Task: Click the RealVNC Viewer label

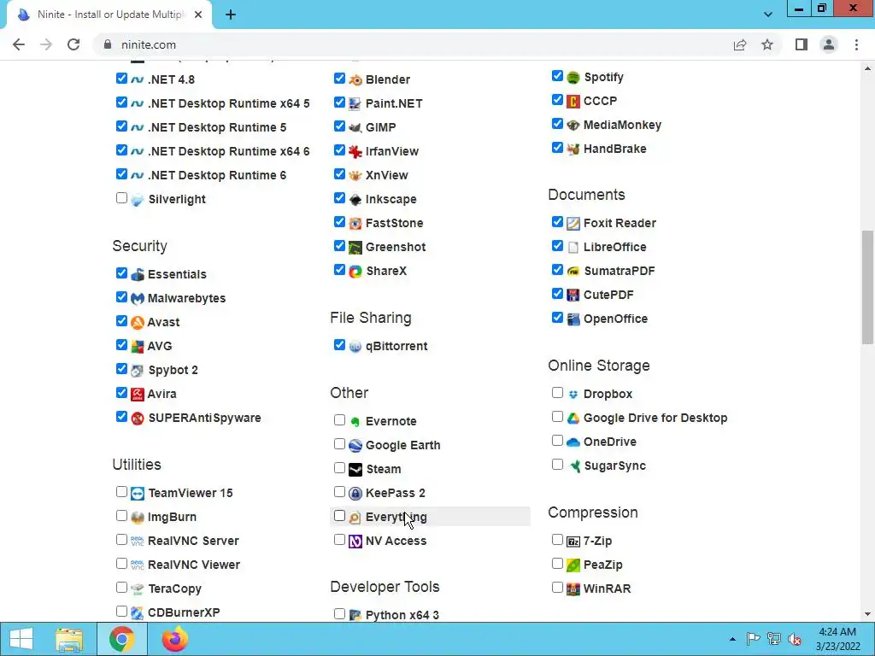Action: click(194, 565)
